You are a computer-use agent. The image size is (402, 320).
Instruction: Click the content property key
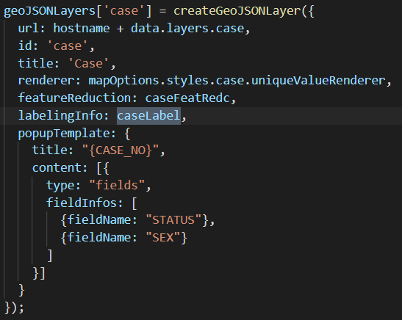click(57, 168)
